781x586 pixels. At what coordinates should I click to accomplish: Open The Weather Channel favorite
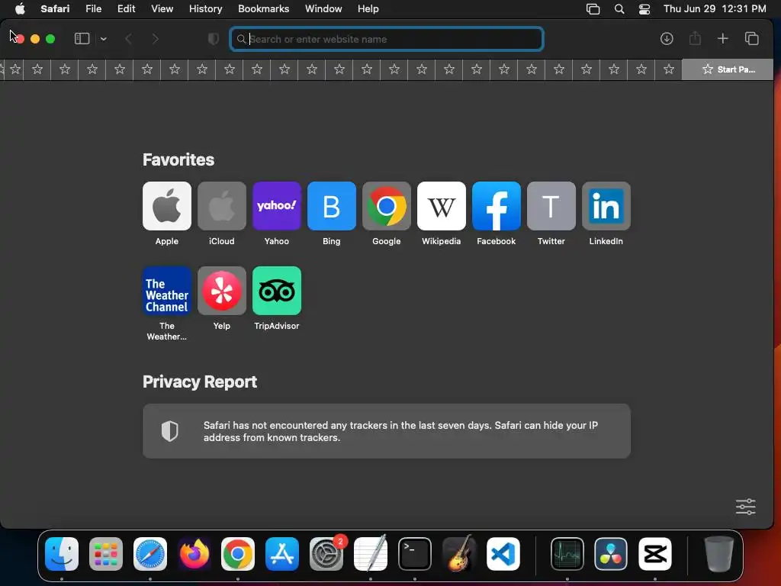(167, 291)
